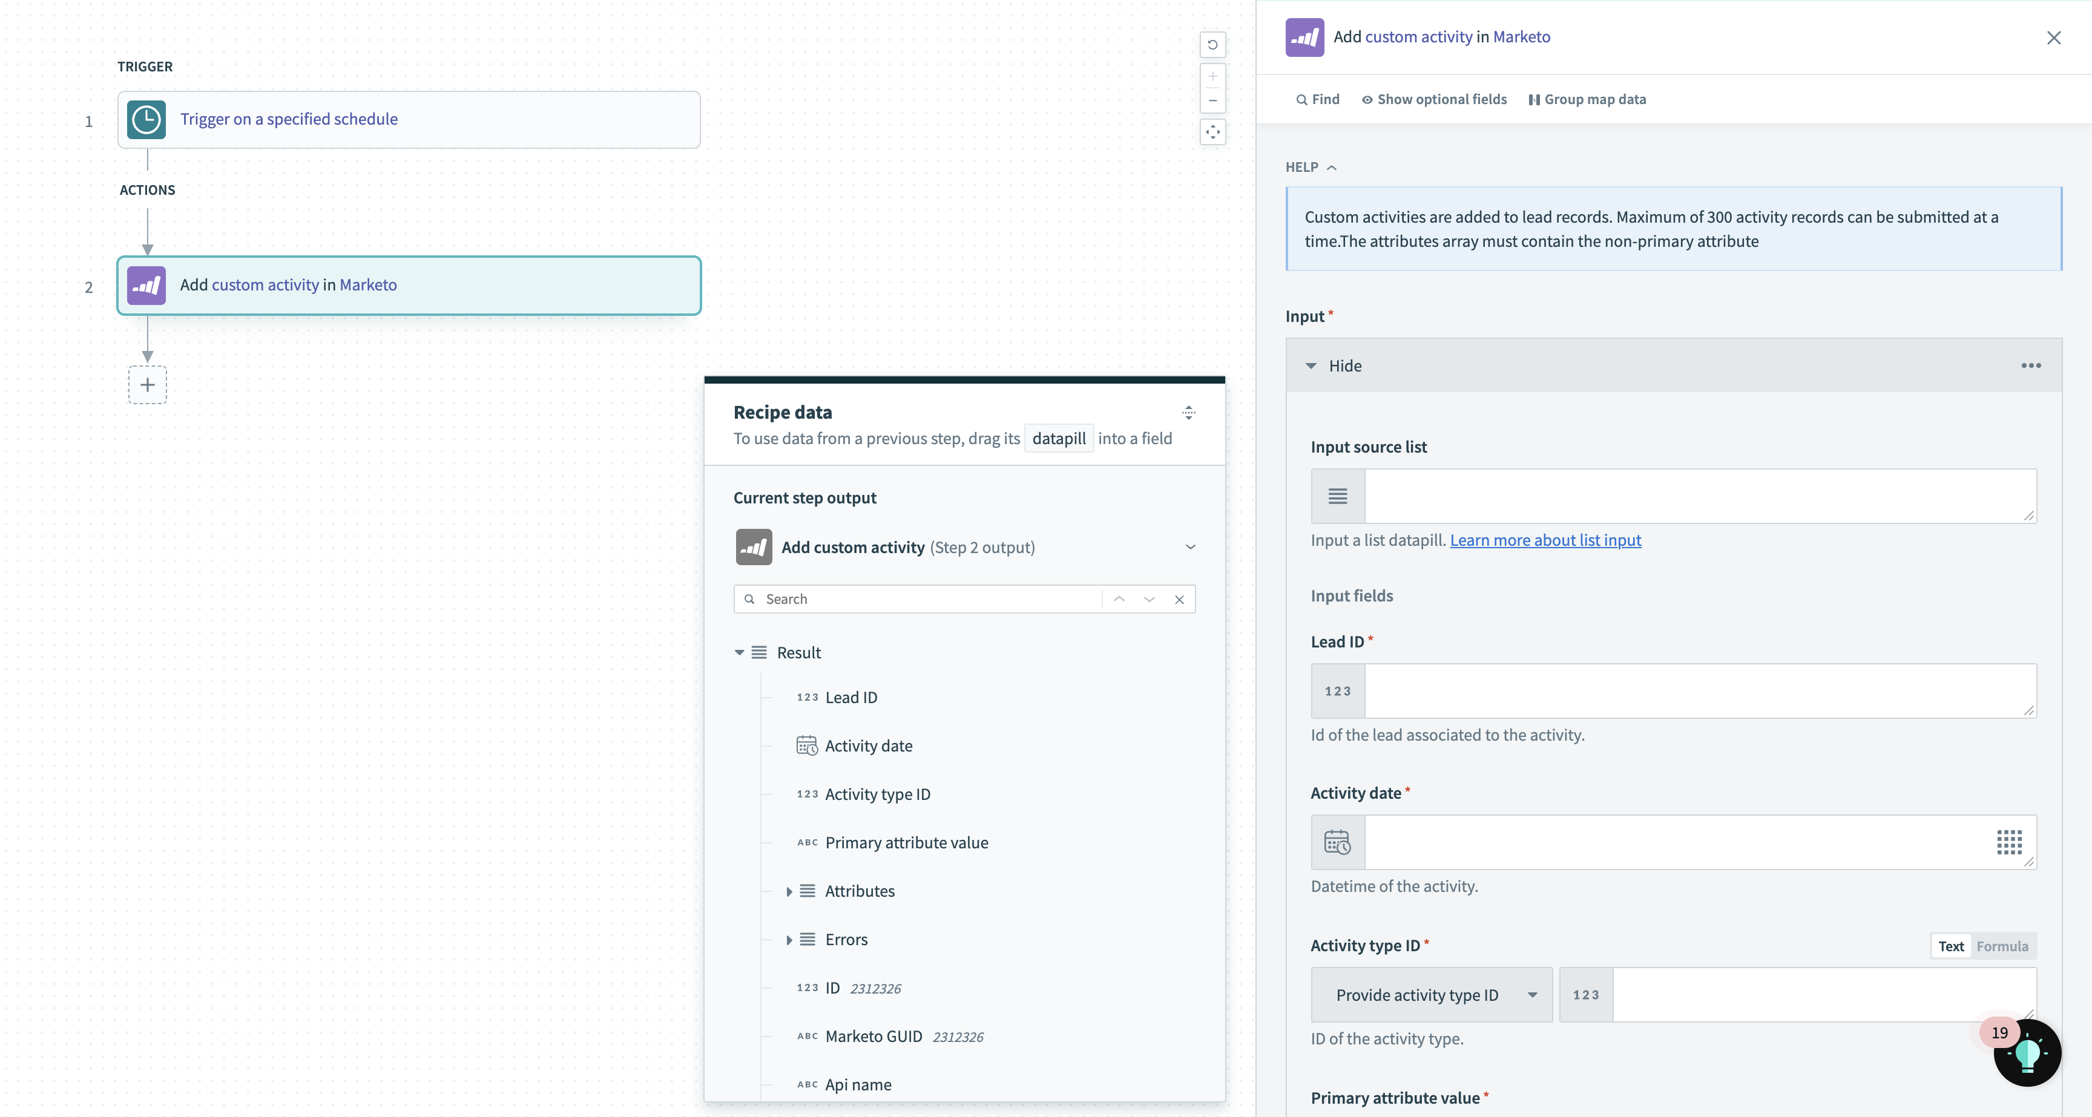The width and height of the screenshot is (2092, 1117).
Task: Expand the Errors node in Recipe data
Action: pyautogui.click(x=790, y=939)
